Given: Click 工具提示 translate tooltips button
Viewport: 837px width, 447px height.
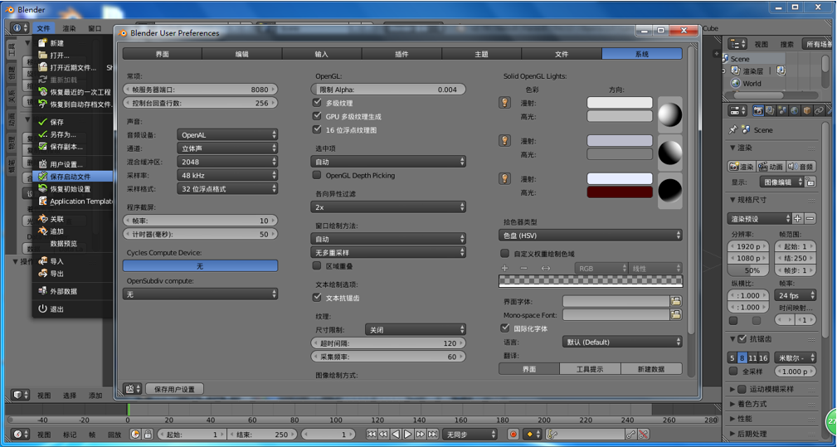Looking at the screenshot, I should 591,368.
